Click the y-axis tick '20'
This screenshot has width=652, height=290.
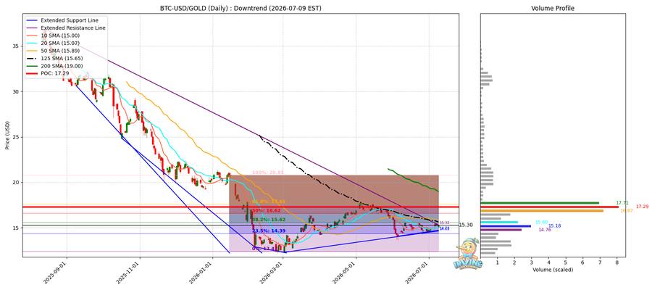[17, 182]
